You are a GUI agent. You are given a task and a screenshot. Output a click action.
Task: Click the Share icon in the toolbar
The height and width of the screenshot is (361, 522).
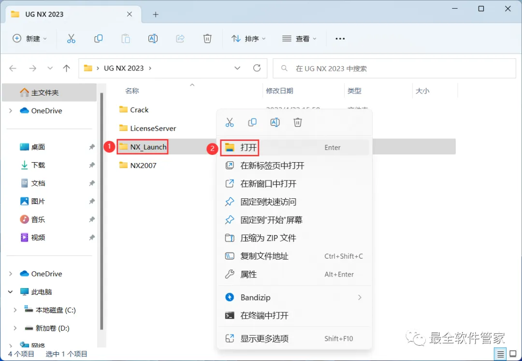click(x=180, y=39)
